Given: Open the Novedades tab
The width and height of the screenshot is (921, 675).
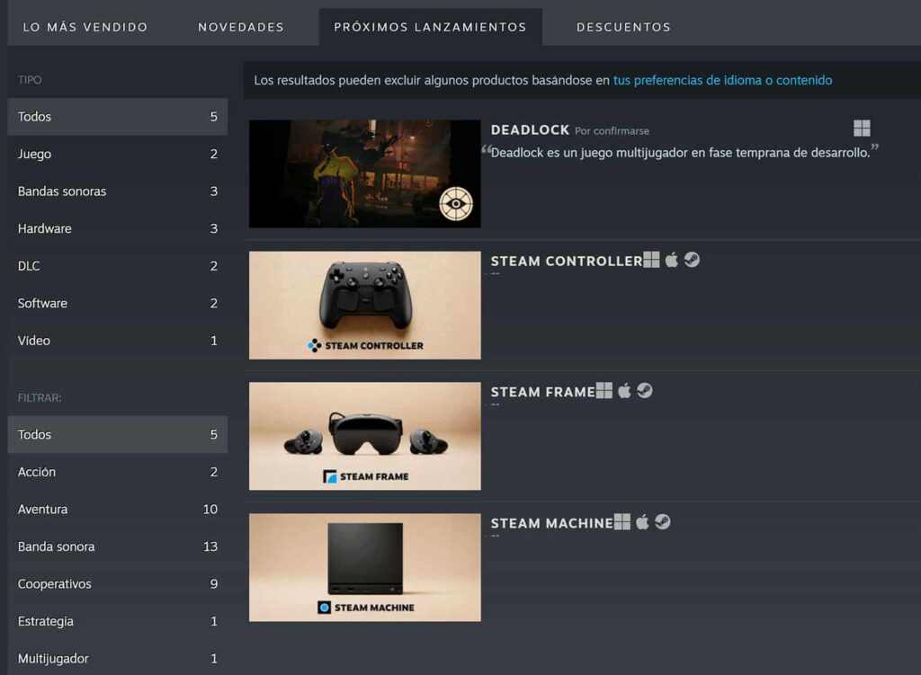Looking at the screenshot, I should [241, 27].
